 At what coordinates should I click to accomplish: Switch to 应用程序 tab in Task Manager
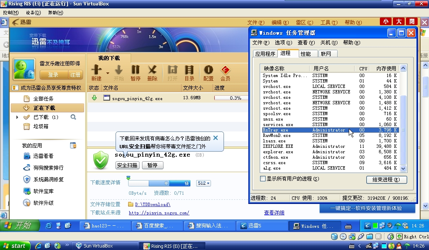[265, 54]
